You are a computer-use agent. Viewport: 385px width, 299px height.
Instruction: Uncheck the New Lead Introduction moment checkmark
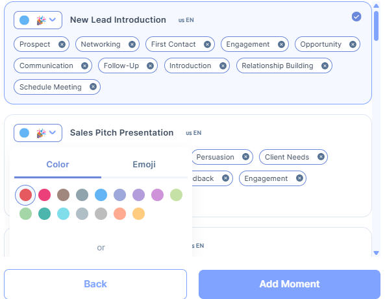point(356,17)
